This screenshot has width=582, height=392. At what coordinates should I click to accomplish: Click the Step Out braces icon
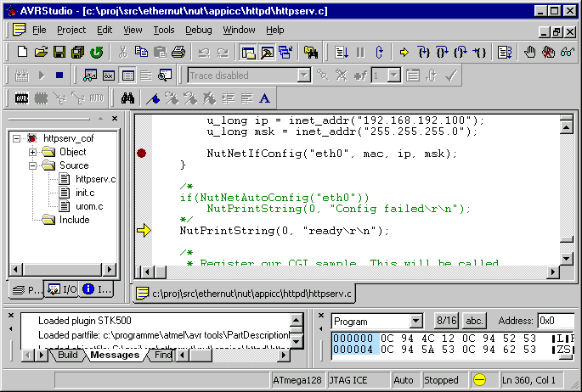click(x=461, y=53)
